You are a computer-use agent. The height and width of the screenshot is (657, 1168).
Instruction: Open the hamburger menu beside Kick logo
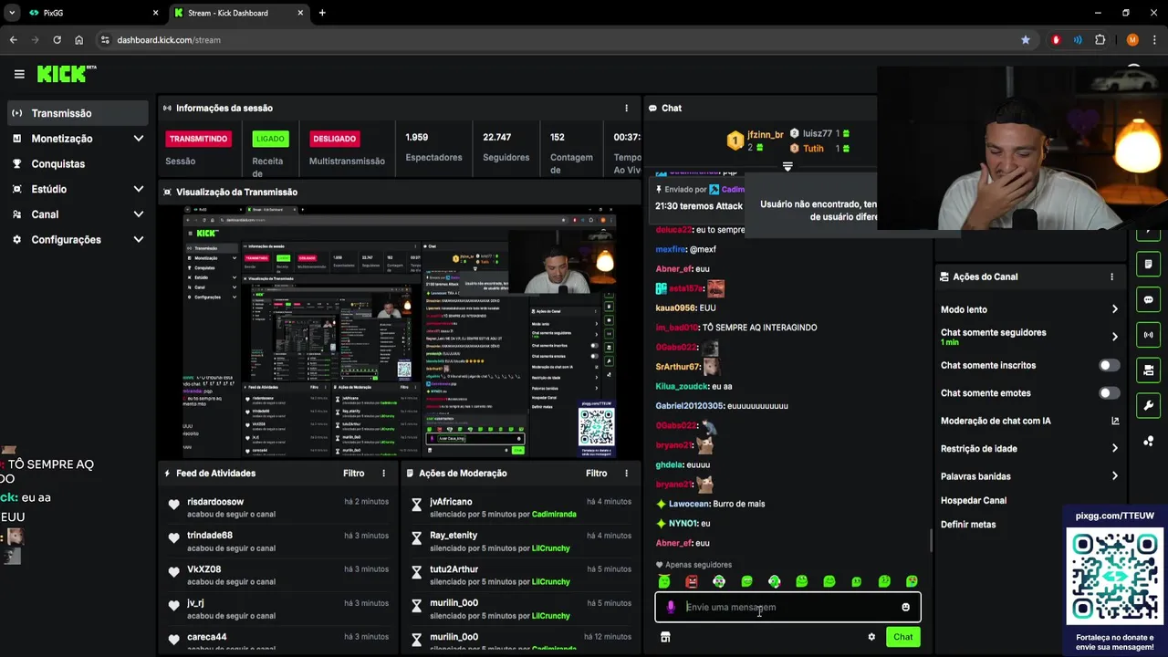point(19,74)
